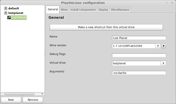Select the lostplanet tree item

coord(16,13)
